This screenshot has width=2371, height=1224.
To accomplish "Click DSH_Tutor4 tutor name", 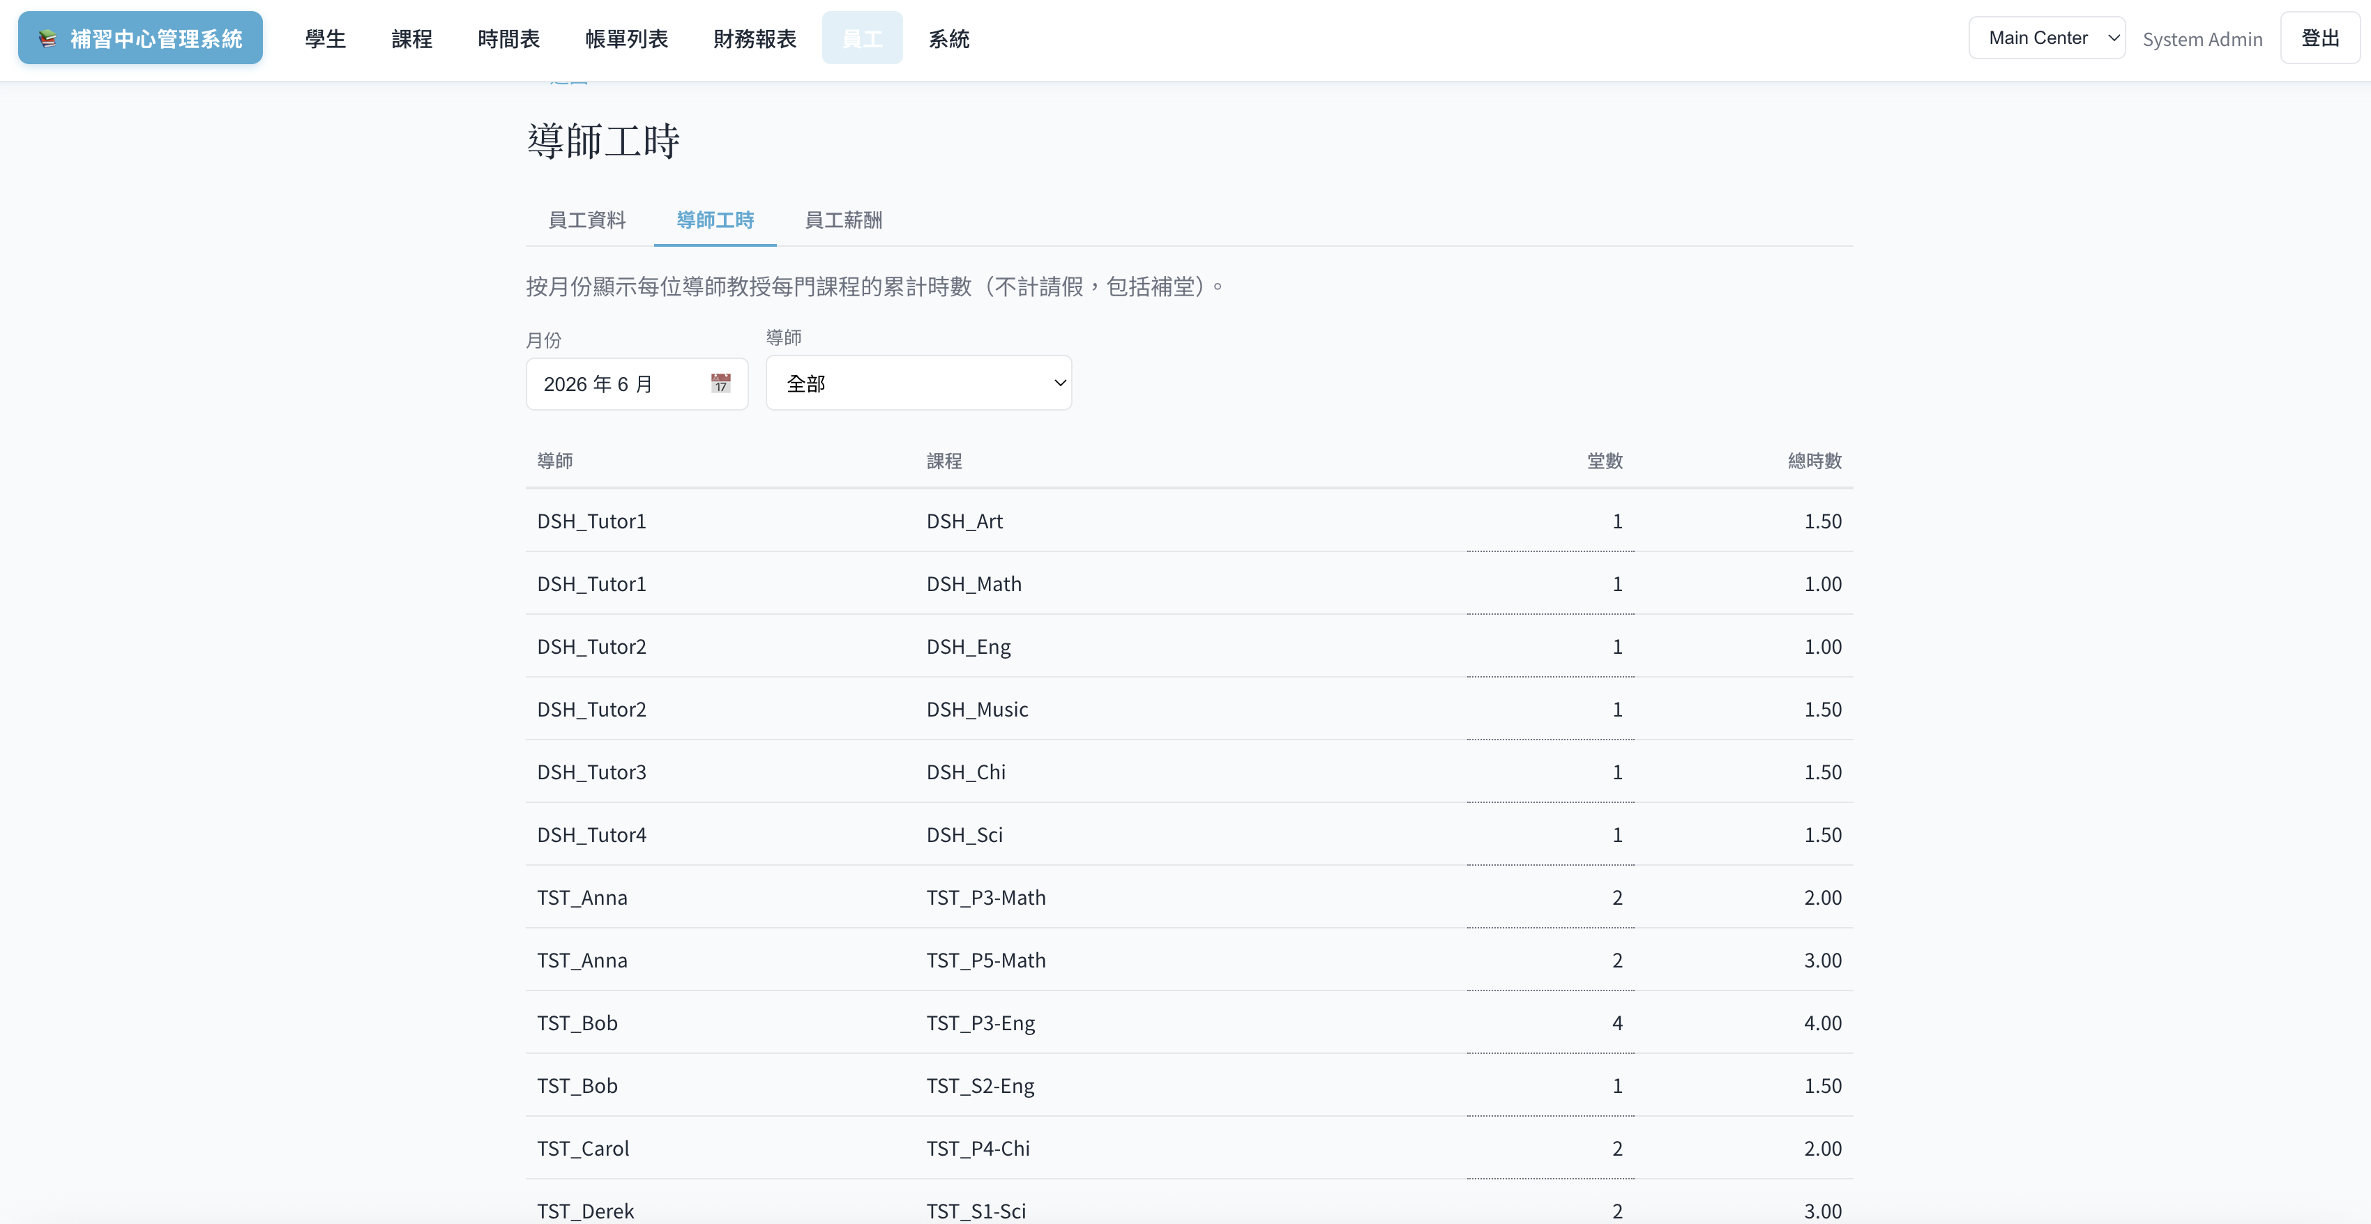I will 592,834.
